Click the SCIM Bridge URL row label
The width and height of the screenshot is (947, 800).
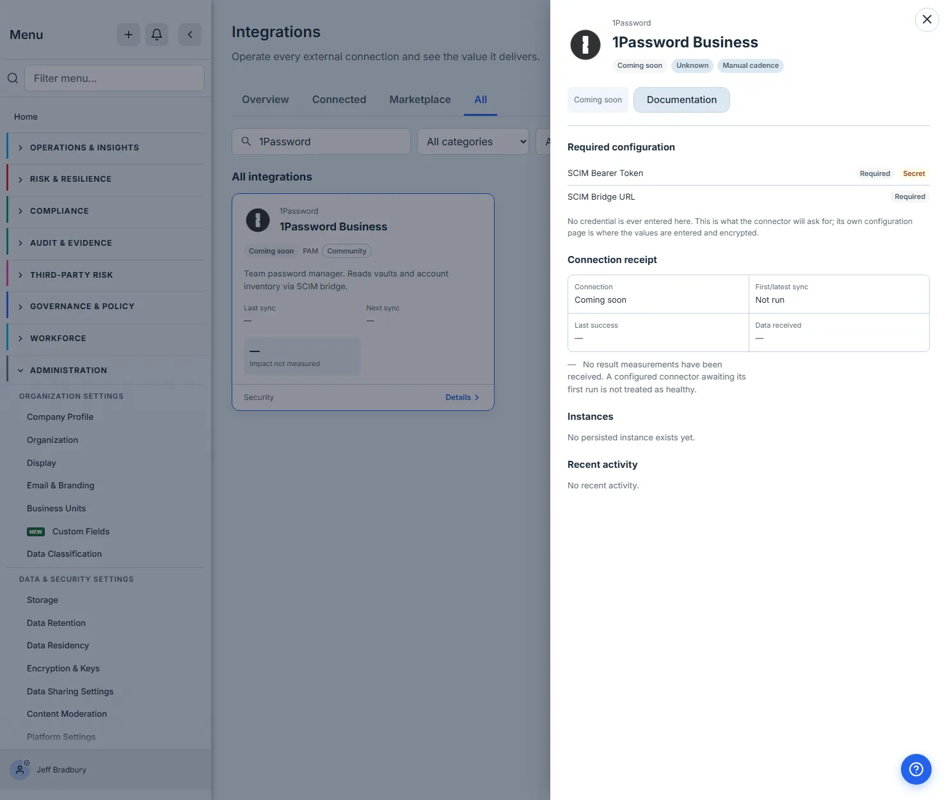(601, 197)
